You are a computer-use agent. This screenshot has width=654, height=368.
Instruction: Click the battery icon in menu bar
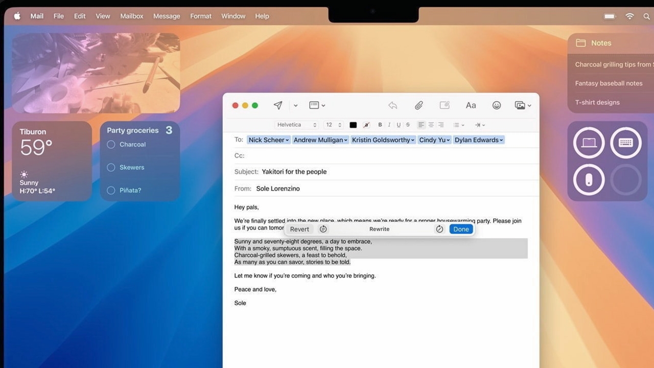click(610, 16)
